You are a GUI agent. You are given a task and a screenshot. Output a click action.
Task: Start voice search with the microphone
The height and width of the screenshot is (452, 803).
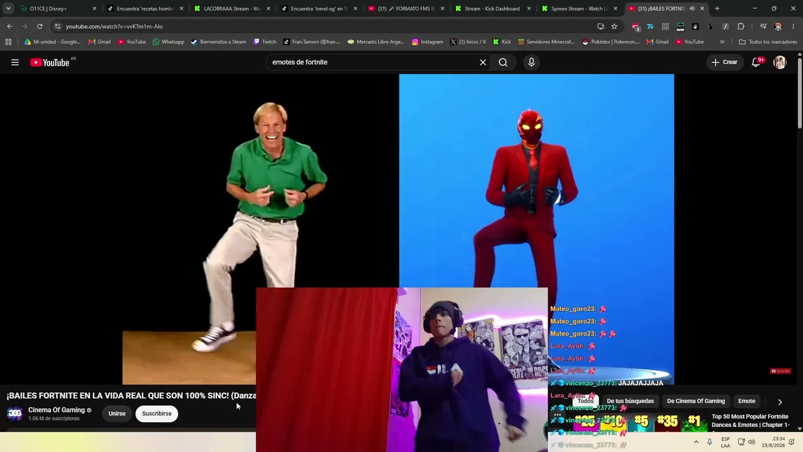(531, 62)
